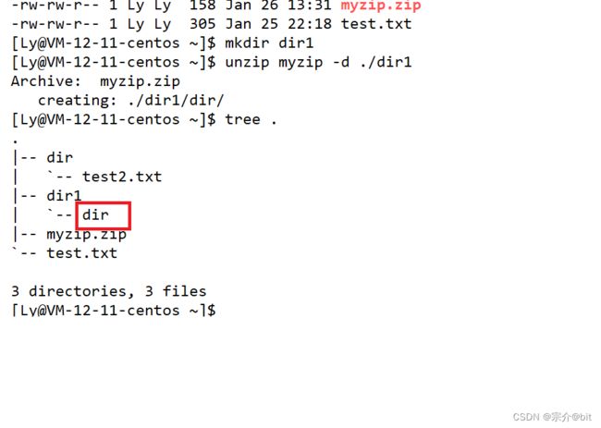The height and width of the screenshot is (428, 601).
Task: Click the top-level dir entry in tree
Action: coord(59,157)
